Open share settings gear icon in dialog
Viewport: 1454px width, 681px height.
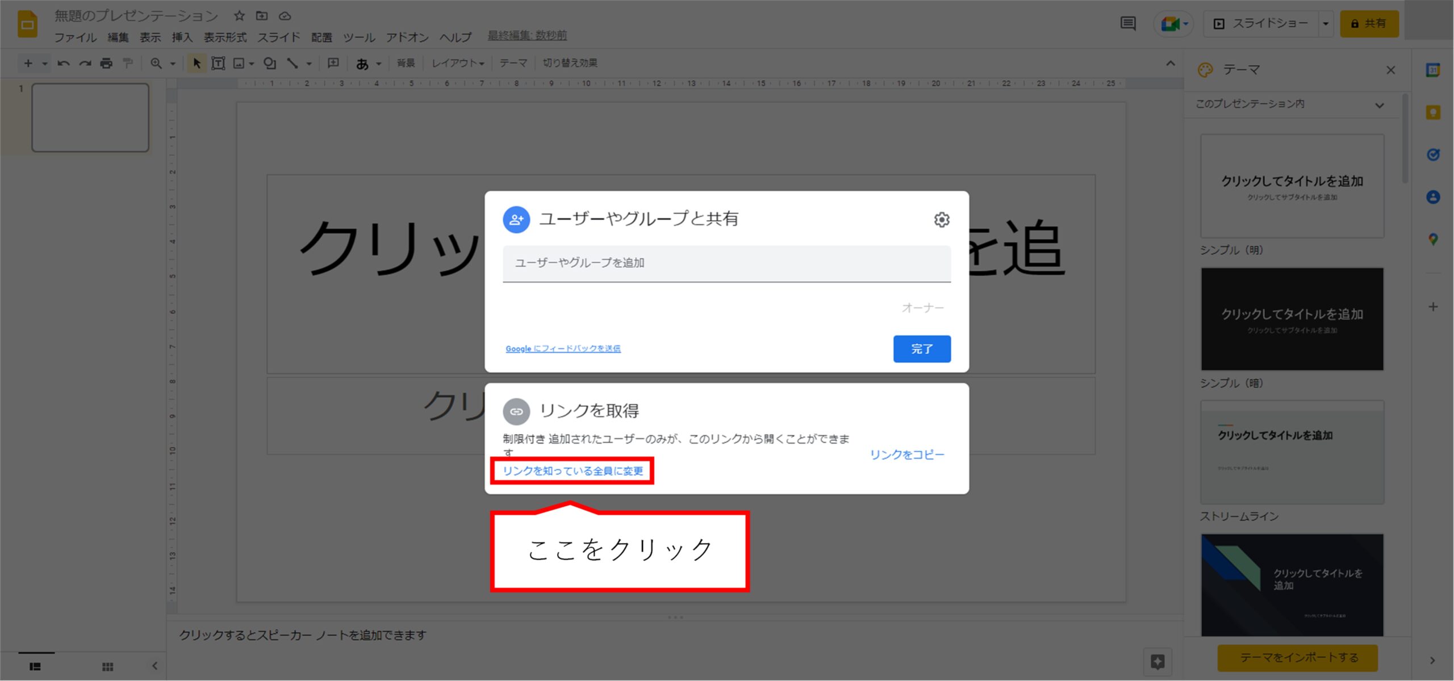tap(942, 220)
